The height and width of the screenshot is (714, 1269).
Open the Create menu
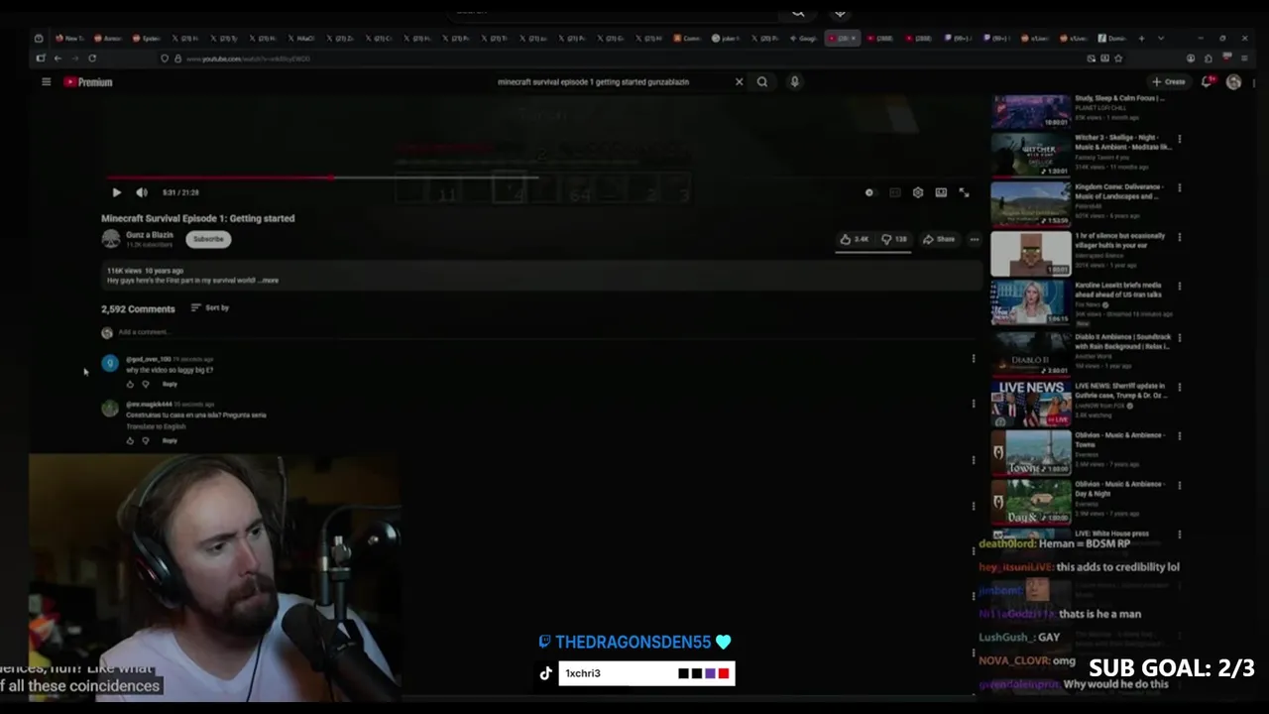[1169, 82]
